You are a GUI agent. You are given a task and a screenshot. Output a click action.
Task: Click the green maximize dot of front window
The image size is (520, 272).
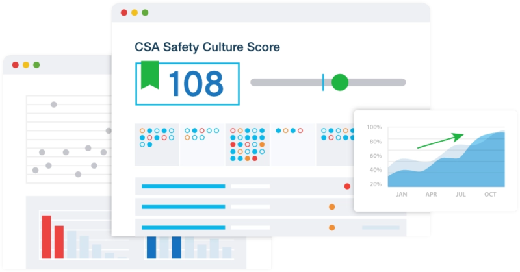(145, 12)
